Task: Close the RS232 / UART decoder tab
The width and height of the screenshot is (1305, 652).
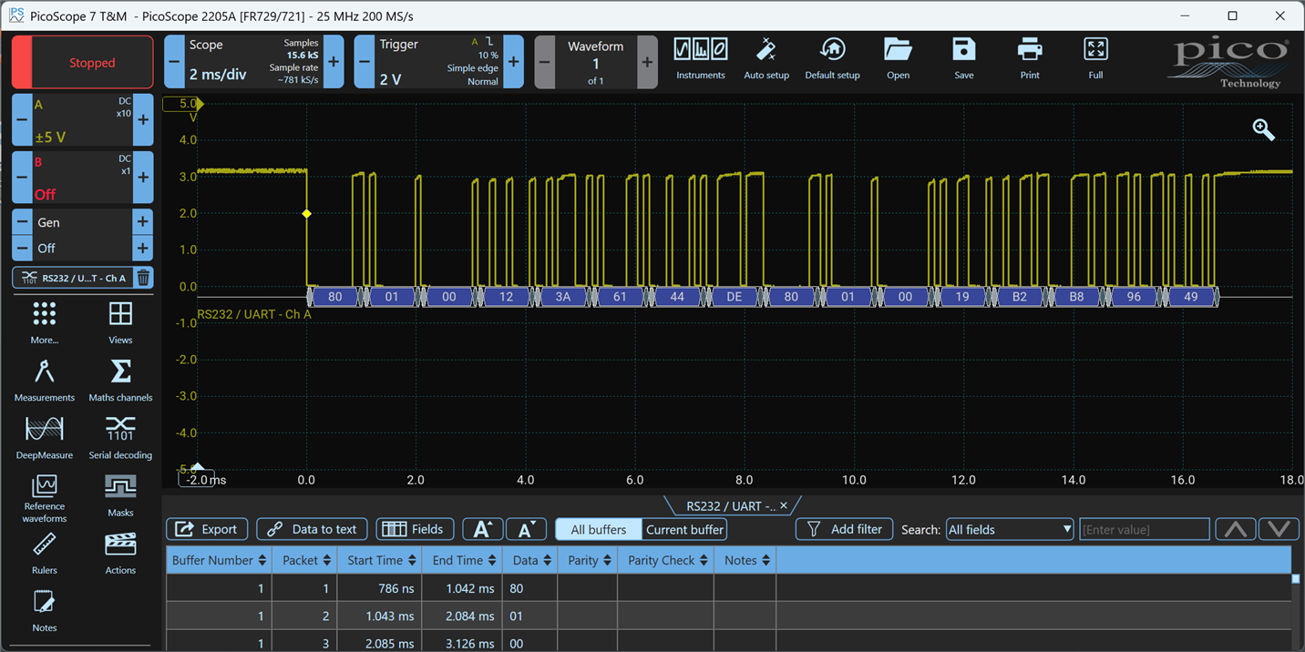Action: 784,505
